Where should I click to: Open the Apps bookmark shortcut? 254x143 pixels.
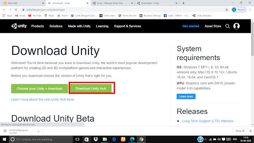[x=7, y=15]
